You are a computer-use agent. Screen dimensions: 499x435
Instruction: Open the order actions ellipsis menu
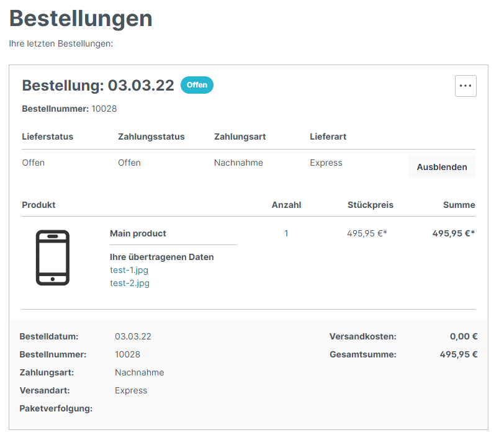(465, 86)
